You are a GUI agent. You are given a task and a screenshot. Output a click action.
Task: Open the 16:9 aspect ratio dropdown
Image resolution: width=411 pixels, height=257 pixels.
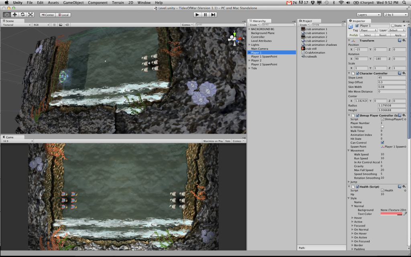pyautogui.click(x=18, y=141)
